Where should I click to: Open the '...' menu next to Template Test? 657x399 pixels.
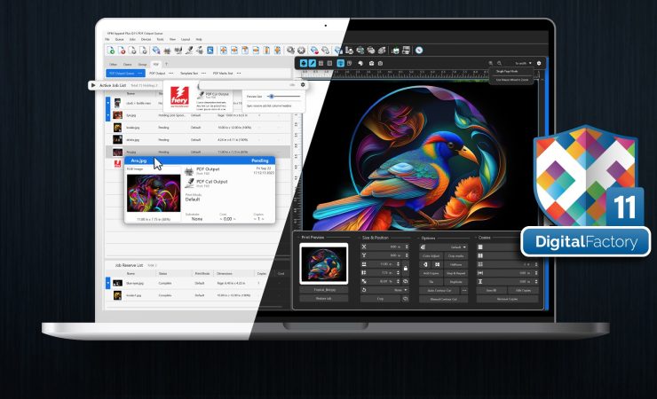203,74
